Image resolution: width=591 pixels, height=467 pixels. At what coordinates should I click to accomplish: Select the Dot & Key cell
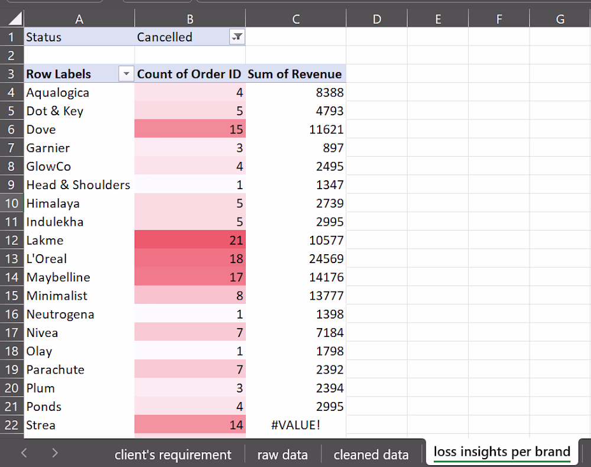[79, 111]
